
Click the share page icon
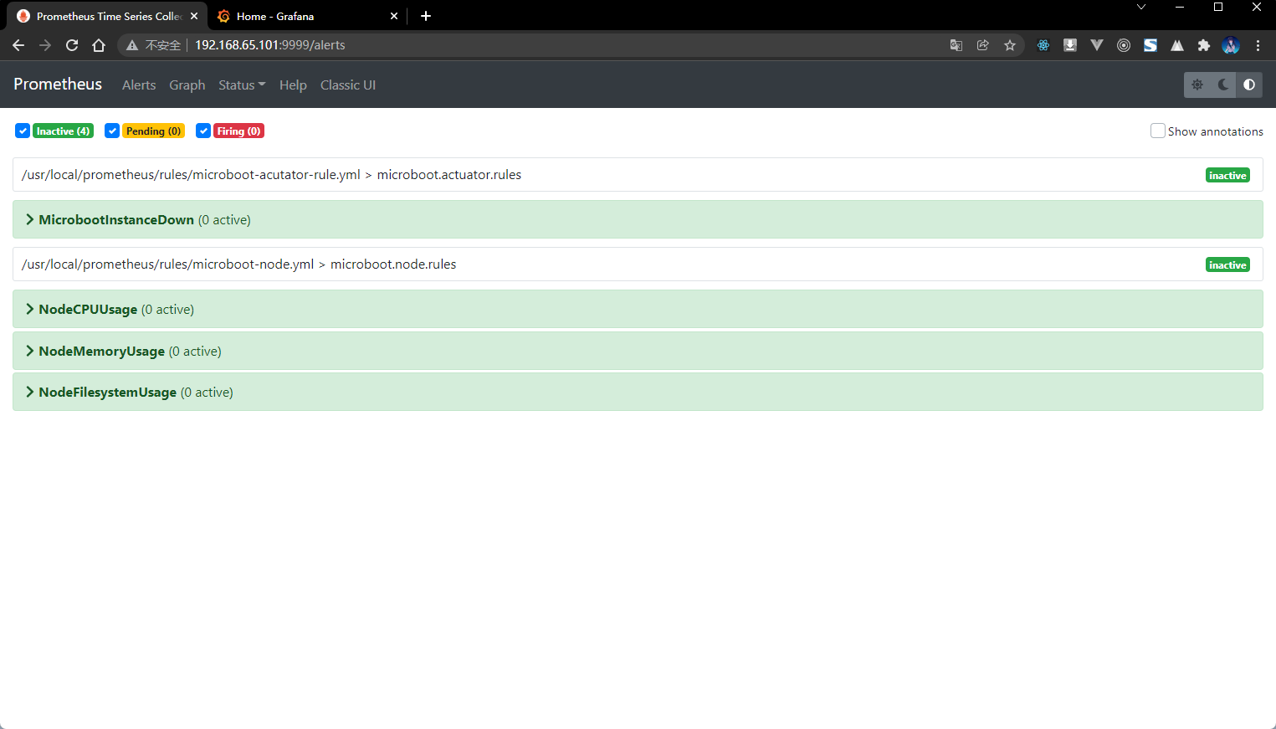[983, 45]
